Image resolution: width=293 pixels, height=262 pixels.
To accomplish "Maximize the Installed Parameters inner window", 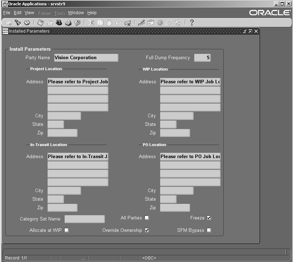I will coord(250,31).
